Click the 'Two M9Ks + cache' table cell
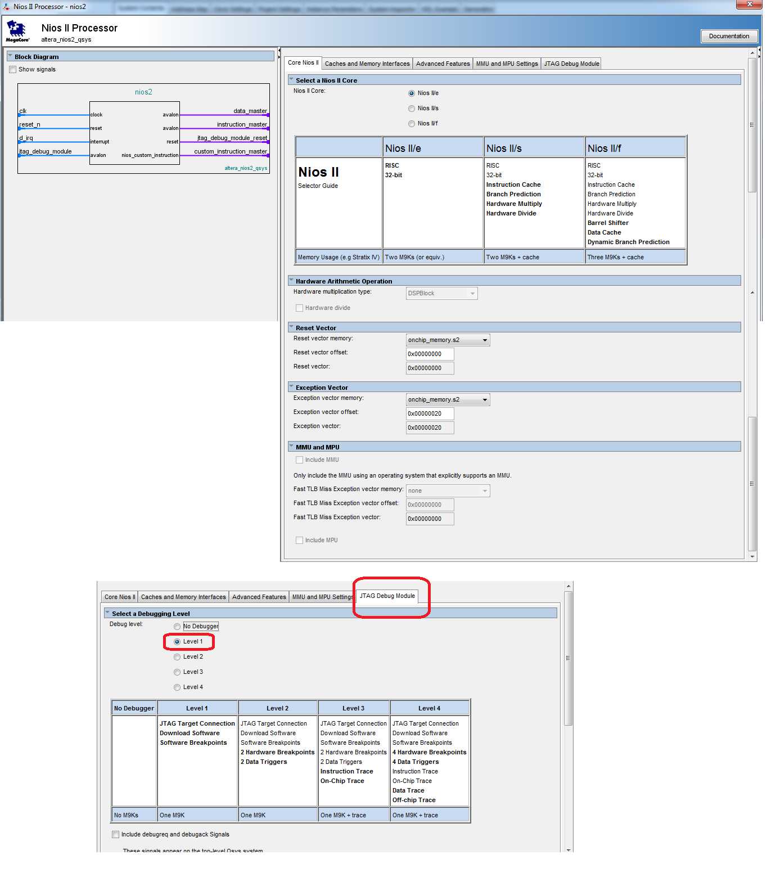The height and width of the screenshot is (882, 767). click(534, 257)
